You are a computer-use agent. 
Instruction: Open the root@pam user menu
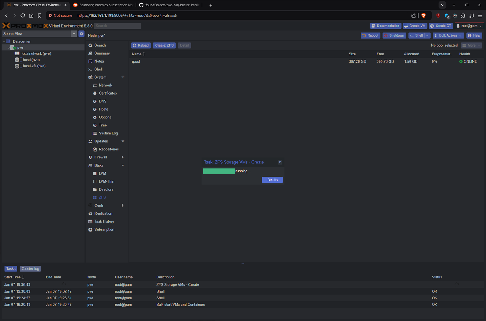(469, 26)
